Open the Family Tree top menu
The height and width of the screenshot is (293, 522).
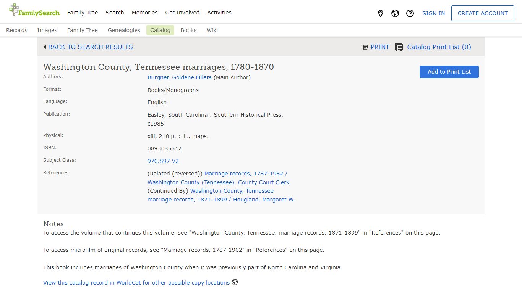[x=83, y=13]
